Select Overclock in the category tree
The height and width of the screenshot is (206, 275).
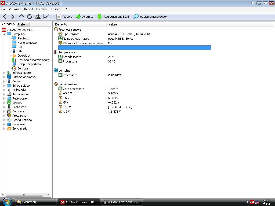coord(24,56)
